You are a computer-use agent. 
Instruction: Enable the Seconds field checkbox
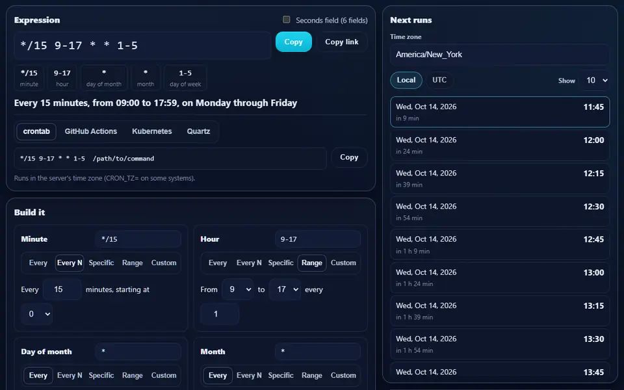point(286,19)
